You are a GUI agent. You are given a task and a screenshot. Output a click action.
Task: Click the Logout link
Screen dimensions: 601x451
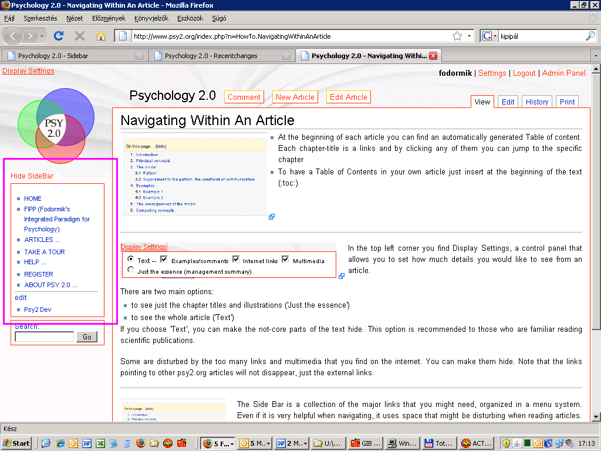click(524, 73)
